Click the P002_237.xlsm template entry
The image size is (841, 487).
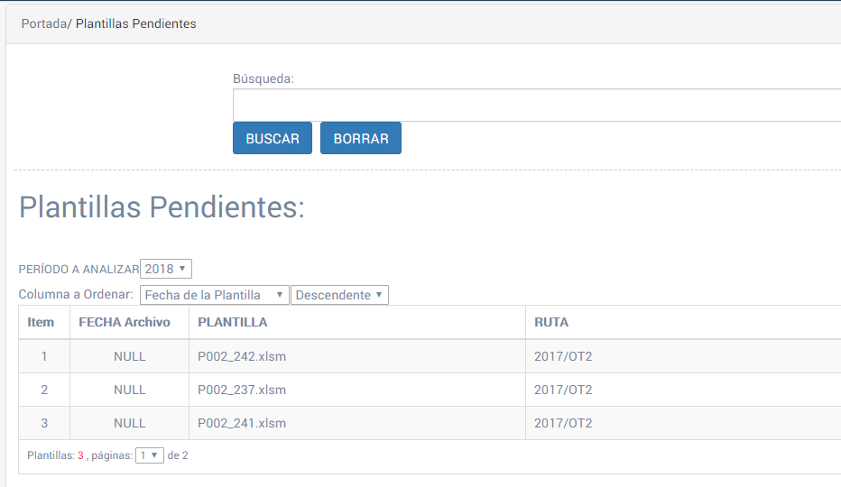click(x=242, y=390)
